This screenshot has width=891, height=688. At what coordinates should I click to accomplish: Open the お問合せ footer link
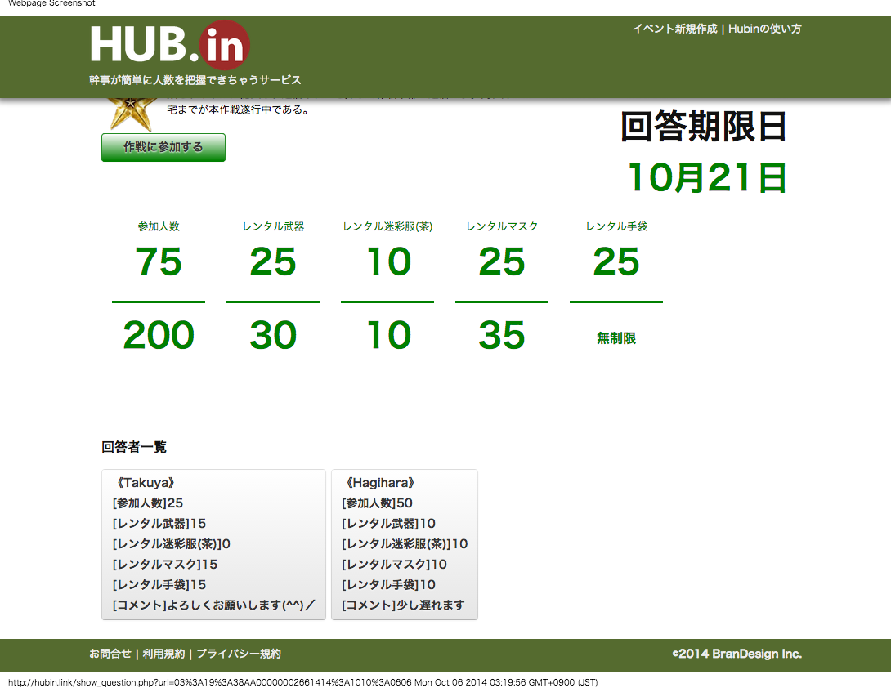(110, 654)
